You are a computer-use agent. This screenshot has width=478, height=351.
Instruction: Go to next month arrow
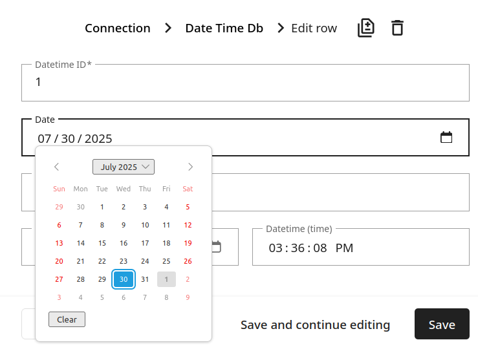tap(191, 167)
